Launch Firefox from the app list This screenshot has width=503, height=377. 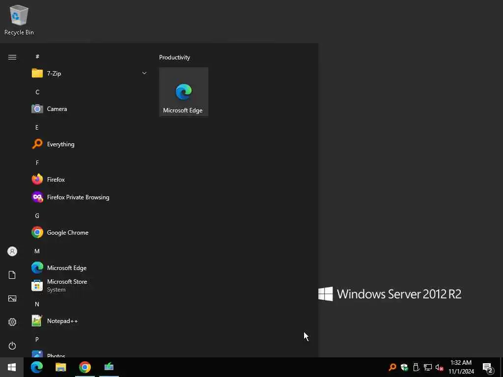89,180
